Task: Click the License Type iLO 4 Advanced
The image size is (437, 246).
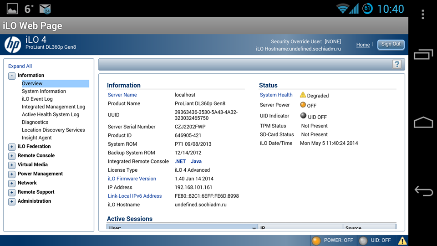Action: click(x=192, y=170)
